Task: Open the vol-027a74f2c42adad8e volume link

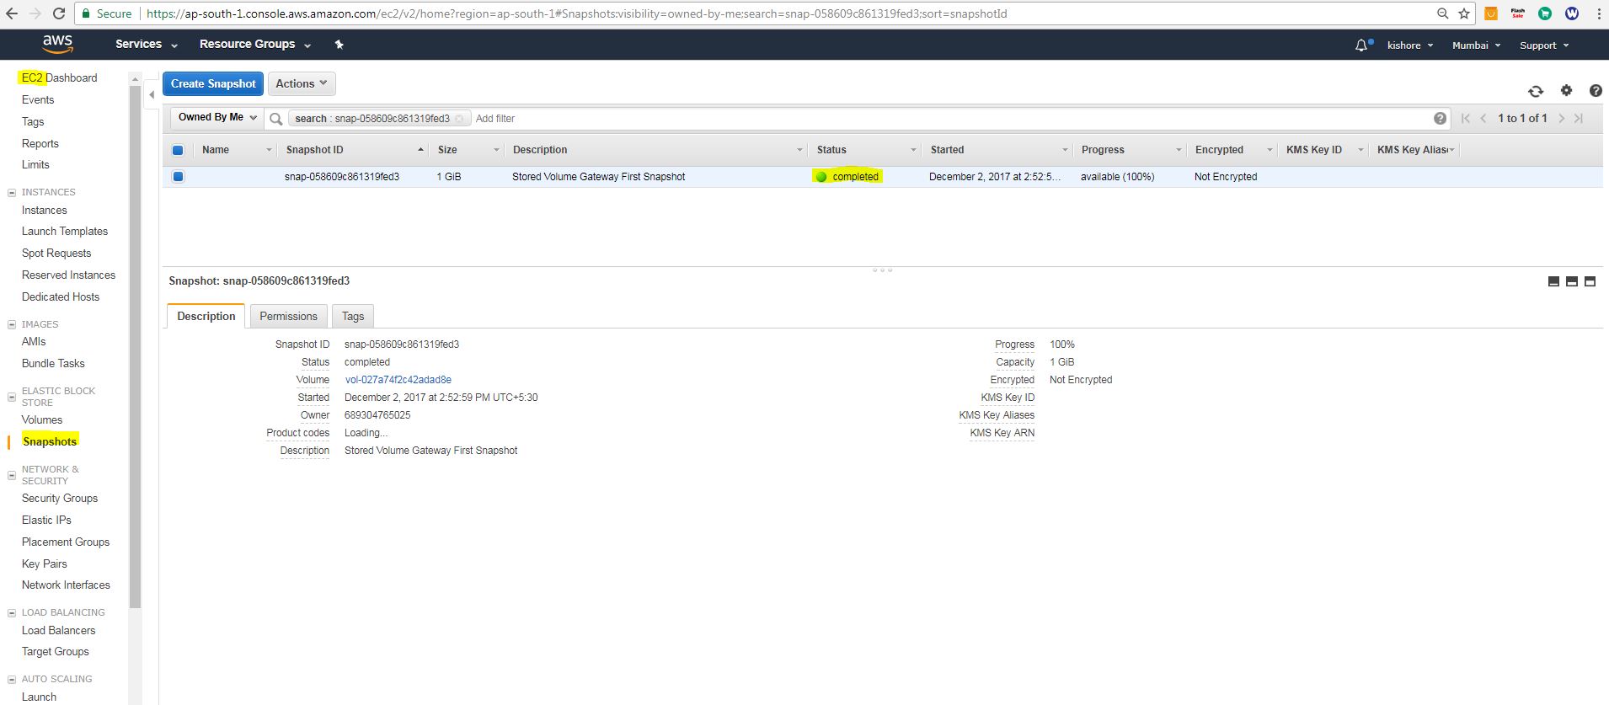Action: (x=398, y=380)
